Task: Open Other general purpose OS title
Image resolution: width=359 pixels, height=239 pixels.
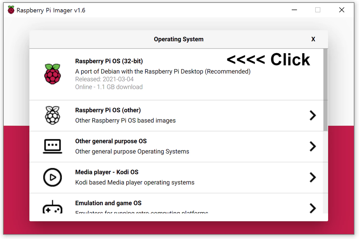Action: coord(111,141)
